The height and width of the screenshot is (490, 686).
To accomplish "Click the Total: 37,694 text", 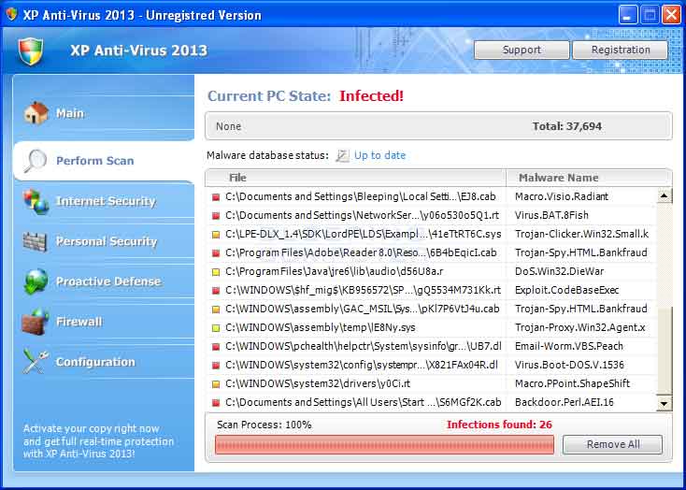I will click(567, 127).
